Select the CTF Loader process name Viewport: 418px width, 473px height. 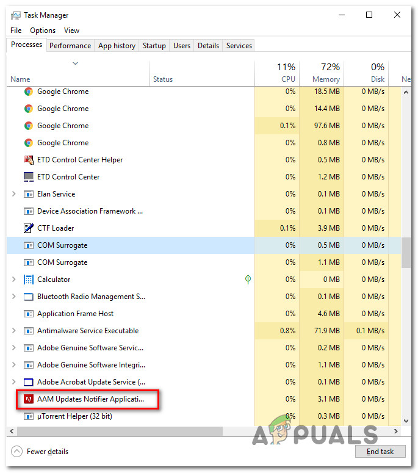[56, 228]
